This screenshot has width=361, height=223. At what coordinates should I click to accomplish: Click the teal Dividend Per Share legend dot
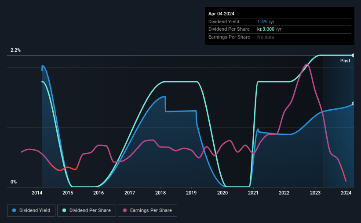tap(64, 210)
